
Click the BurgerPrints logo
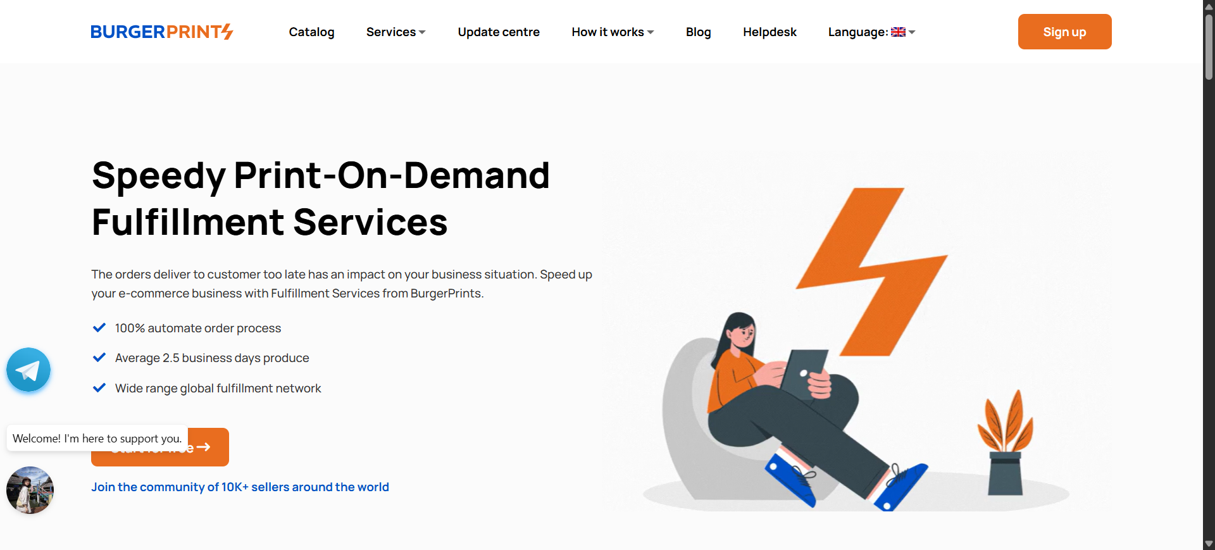[162, 32]
